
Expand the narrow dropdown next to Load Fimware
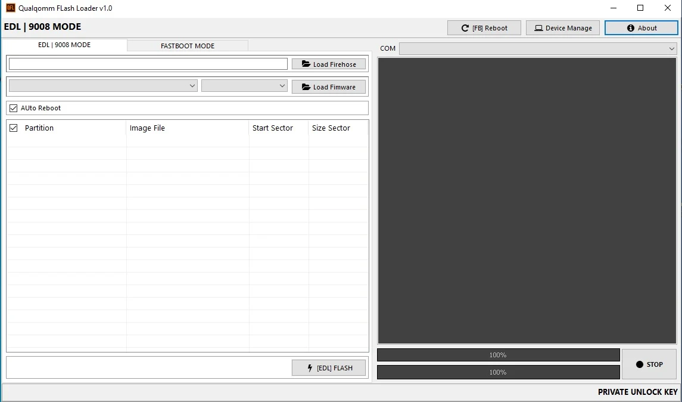coord(244,86)
